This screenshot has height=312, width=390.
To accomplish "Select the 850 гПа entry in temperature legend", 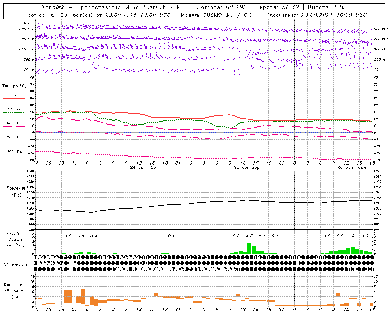I will pyautogui.click(x=14, y=123).
